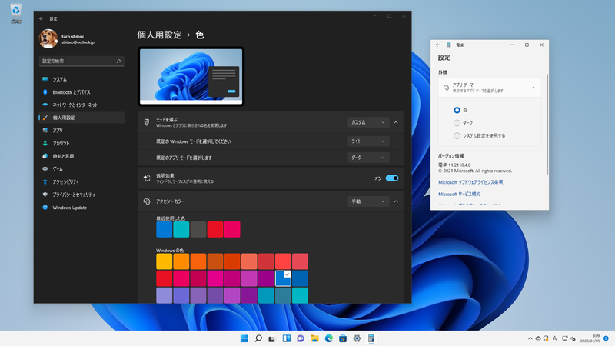Pick the checked blue accent color swatch
Screen dimensions: 615x346
(x=283, y=278)
